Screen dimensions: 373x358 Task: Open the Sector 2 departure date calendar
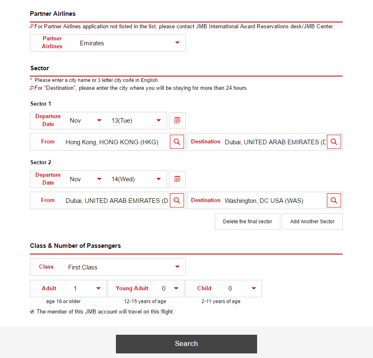177,179
